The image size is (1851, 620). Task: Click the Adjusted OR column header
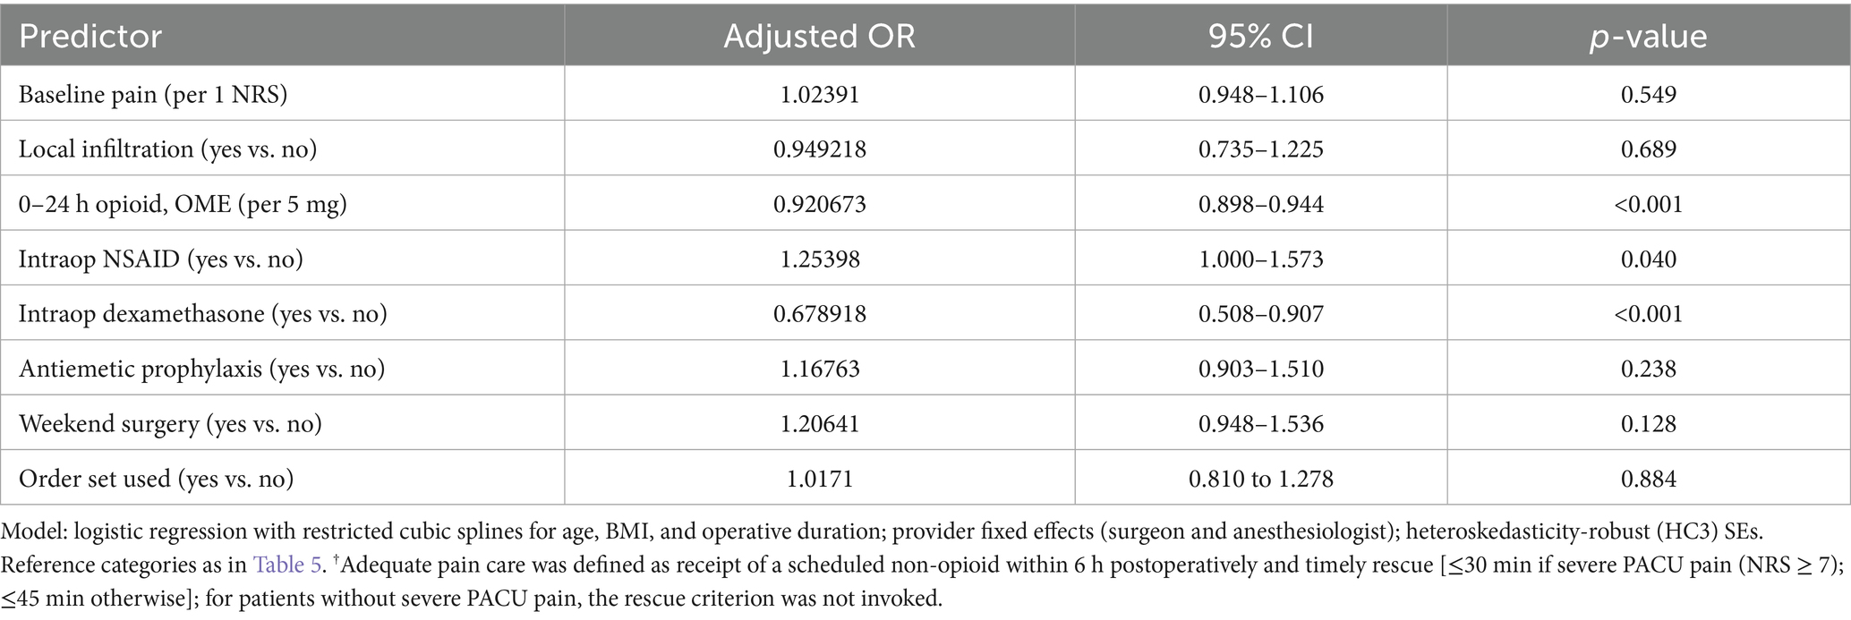[x=819, y=36]
